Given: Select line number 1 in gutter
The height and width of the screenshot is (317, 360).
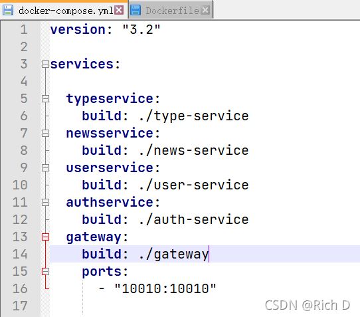Looking at the screenshot, I should tap(24, 30).
